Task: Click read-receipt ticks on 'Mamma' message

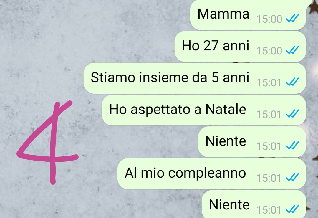Action: pyautogui.click(x=292, y=19)
